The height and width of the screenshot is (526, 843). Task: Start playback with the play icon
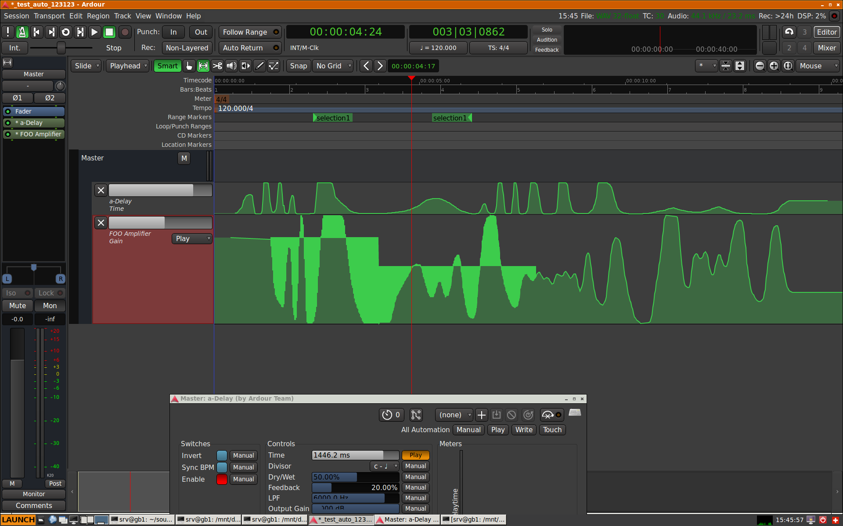click(x=94, y=32)
